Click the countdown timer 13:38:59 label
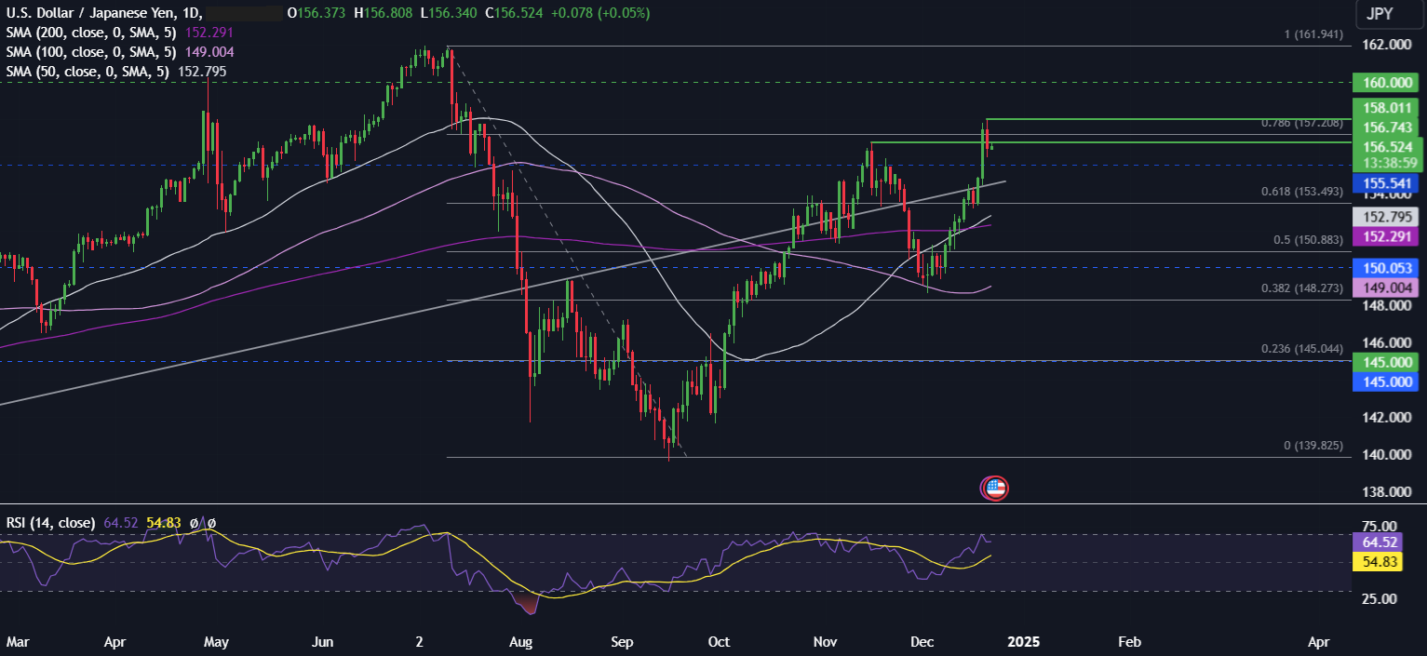The image size is (1427, 656). coord(1388,163)
